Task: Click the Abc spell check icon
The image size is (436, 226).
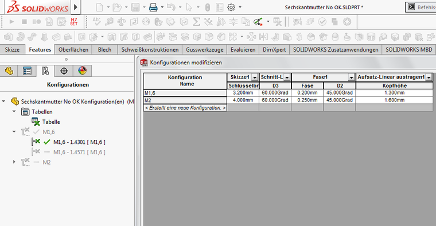Action: click(96, 21)
